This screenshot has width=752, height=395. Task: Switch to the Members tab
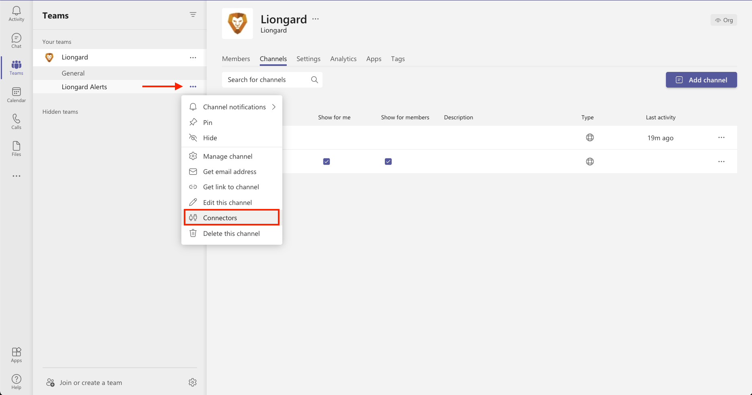tap(236, 59)
